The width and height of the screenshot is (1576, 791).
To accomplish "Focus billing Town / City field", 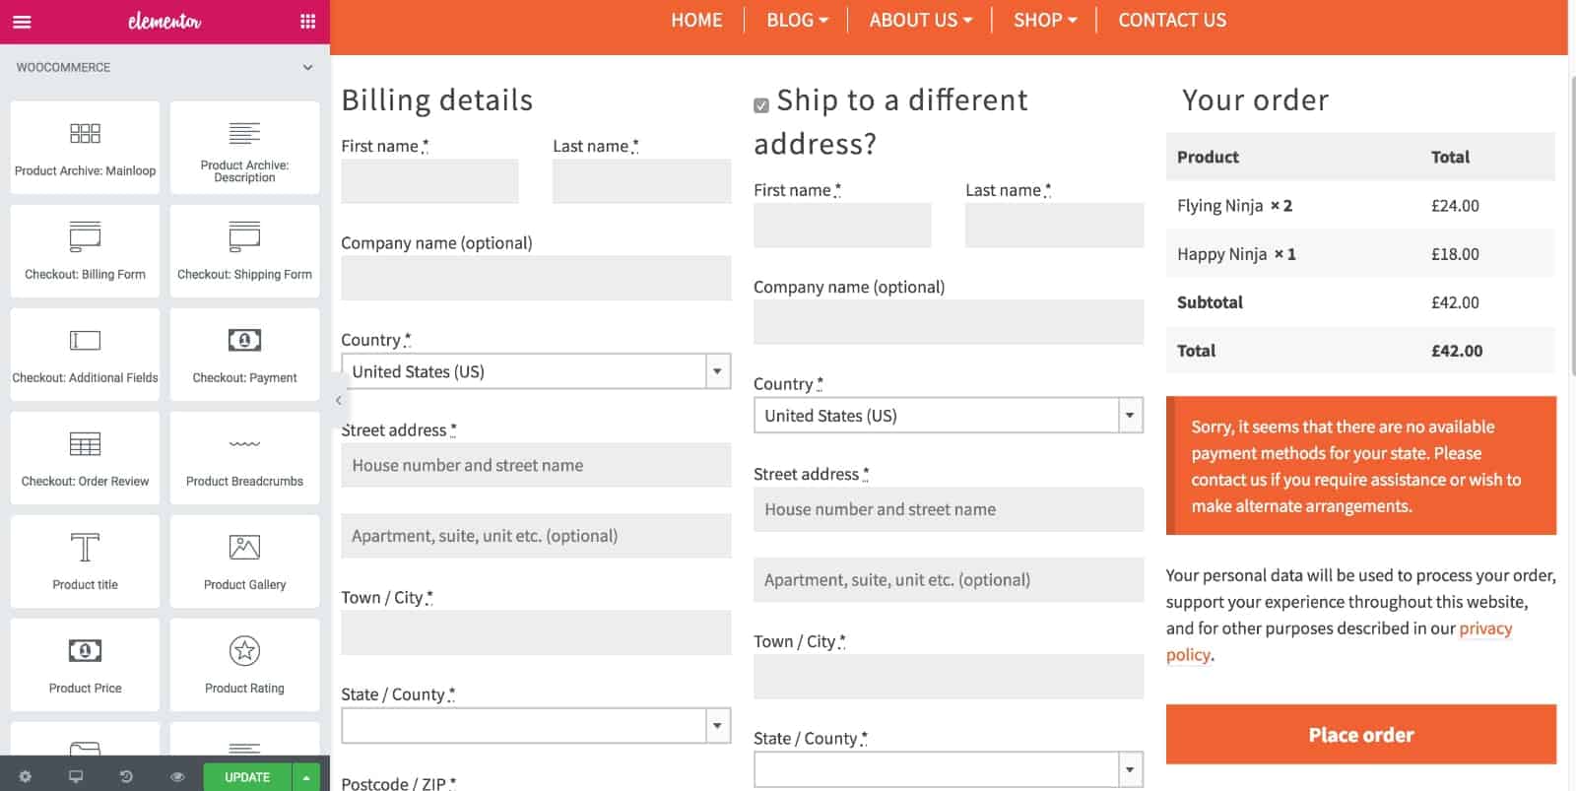I will (536, 632).
